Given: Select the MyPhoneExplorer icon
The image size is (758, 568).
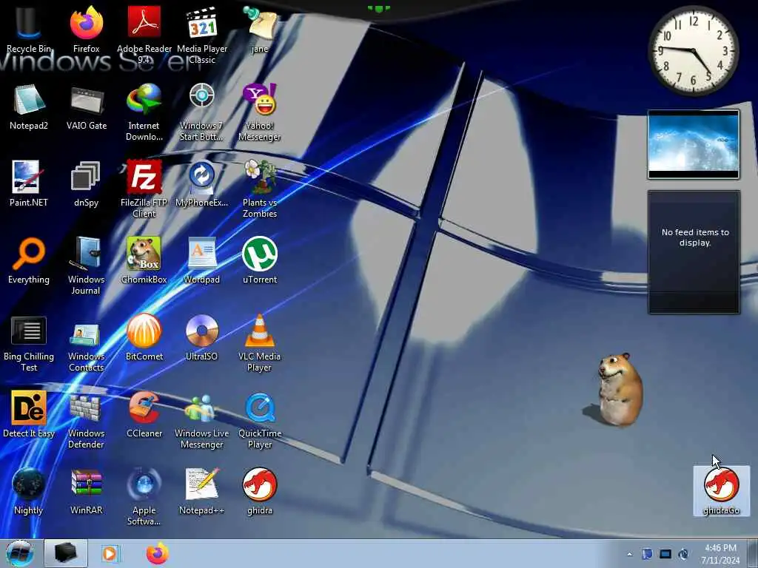Looking at the screenshot, I should 202,183.
